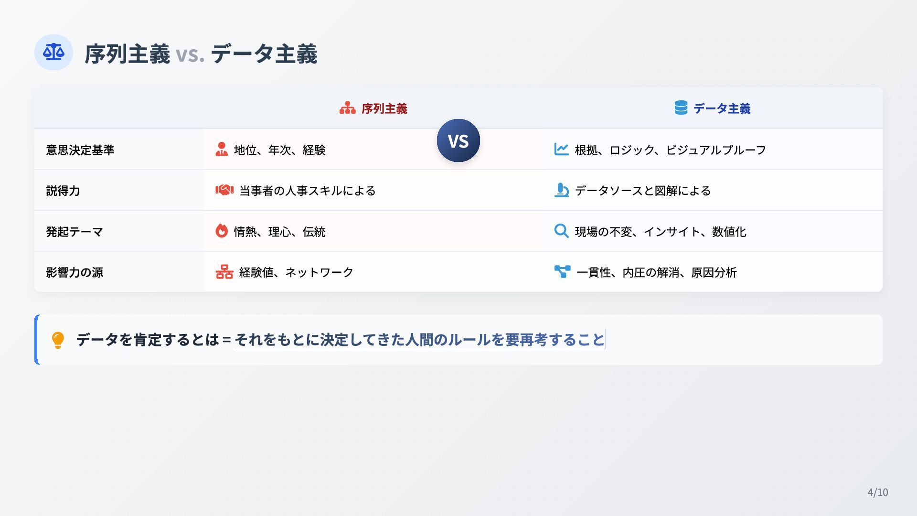Click the 4/10 page number indicator
The height and width of the screenshot is (516, 917).
[x=878, y=492]
